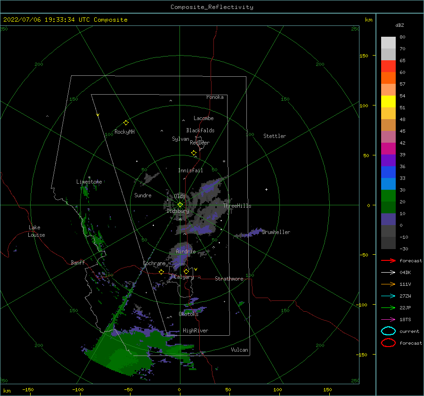Viewport: 424px width, 396px height.
Task: Click the bright green 20-30 dBZ swatch
Action: 388,196
